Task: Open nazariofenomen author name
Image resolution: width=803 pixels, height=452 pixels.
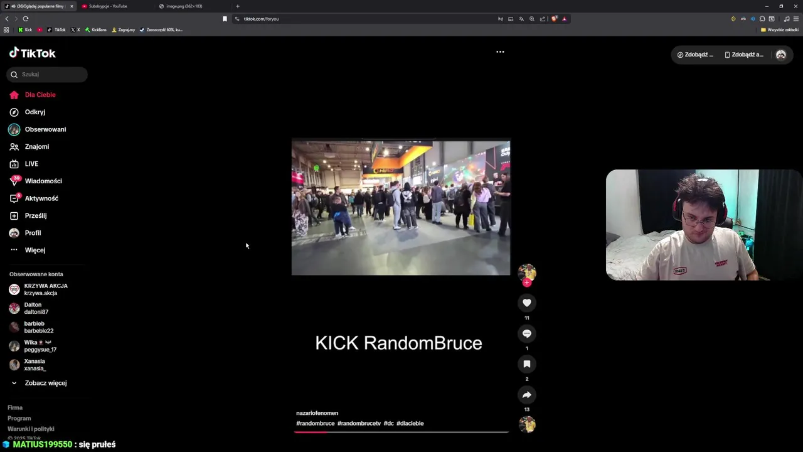Action: pyautogui.click(x=317, y=413)
